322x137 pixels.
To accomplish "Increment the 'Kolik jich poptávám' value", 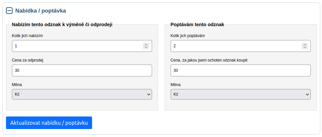I will click(x=304, y=44).
